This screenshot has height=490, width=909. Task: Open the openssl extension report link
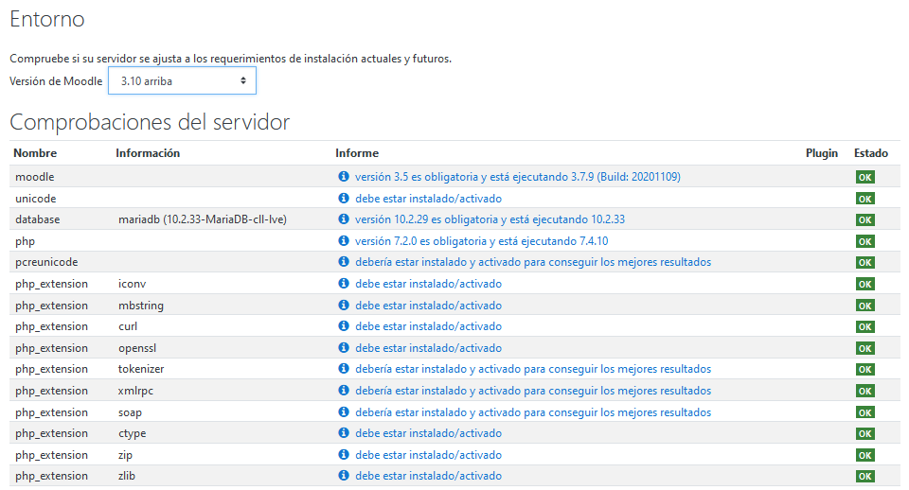click(428, 347)
